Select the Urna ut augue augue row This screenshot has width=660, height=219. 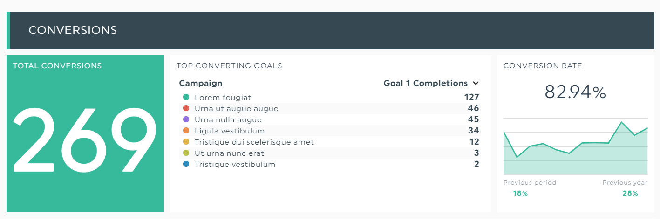(329, 108)
